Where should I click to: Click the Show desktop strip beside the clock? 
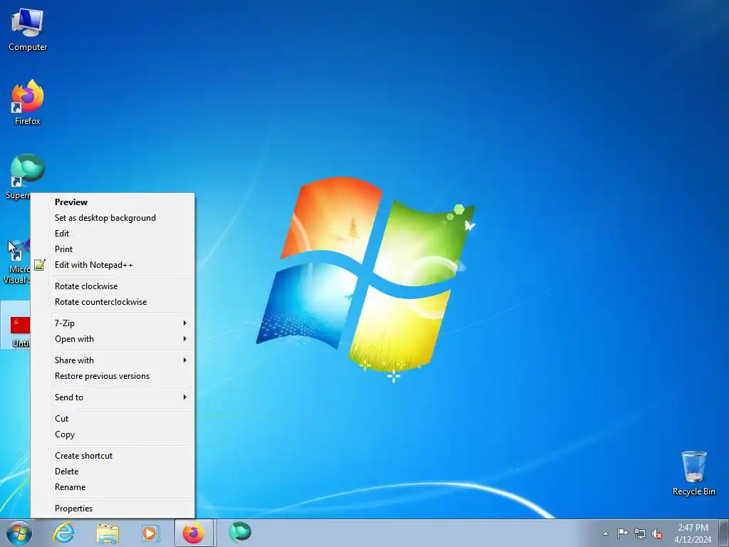pos(725,533)
